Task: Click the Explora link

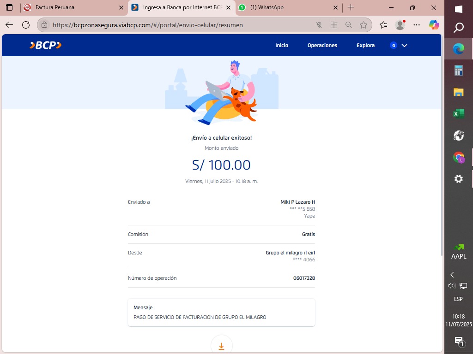Action: click(x=365, y=45)
